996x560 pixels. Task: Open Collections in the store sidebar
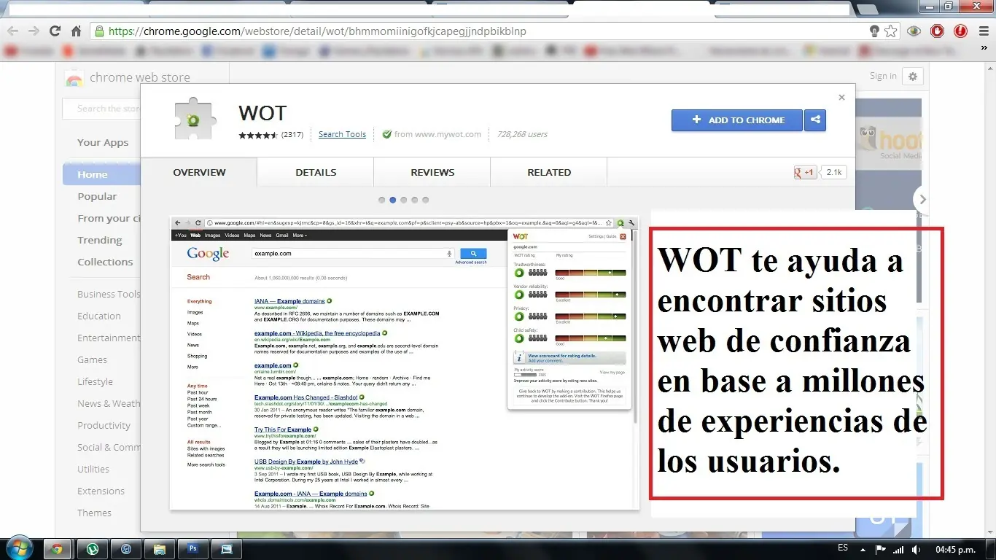point(106,262)
